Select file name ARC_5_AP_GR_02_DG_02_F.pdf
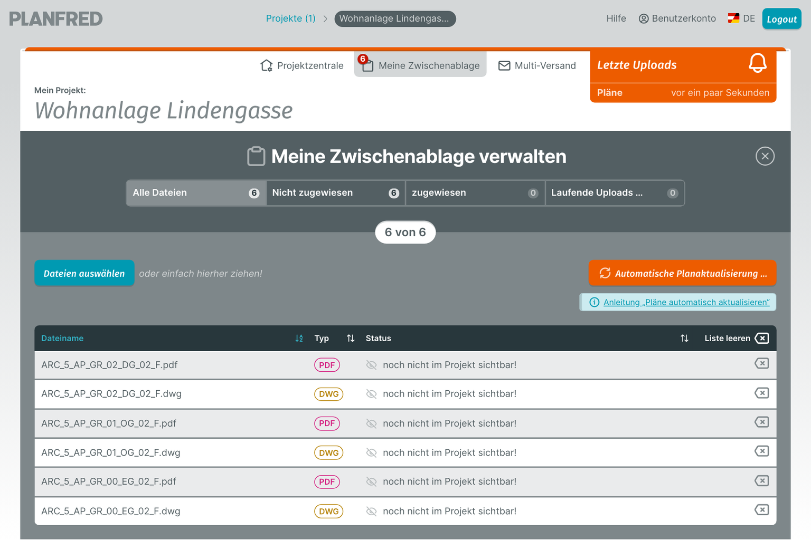 [x=109, y=365]
